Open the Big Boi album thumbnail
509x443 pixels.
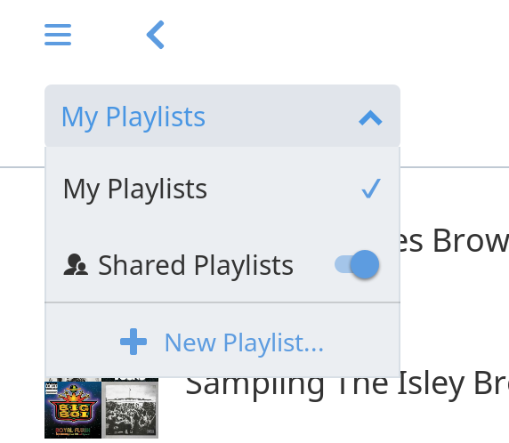pyautogui.click(x=73, y=410)
